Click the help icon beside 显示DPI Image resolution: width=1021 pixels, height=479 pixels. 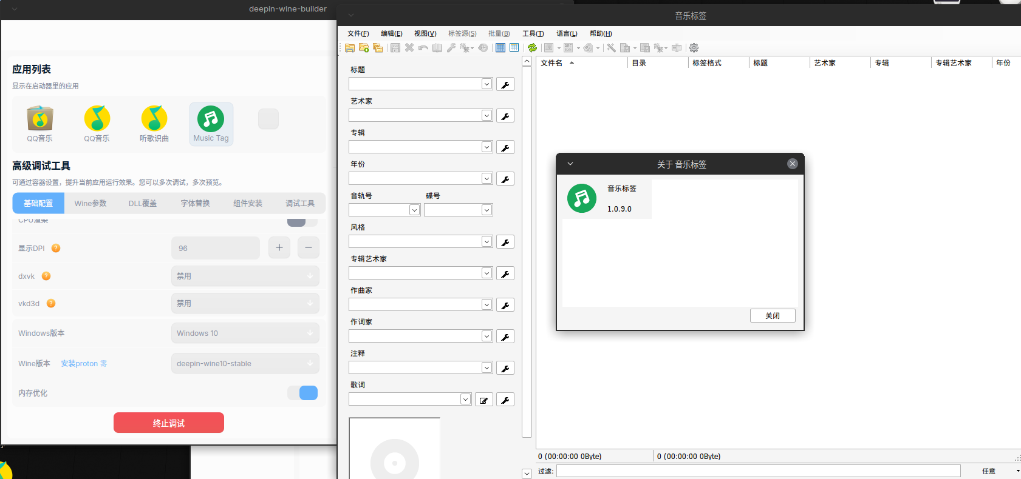(56, 248)
